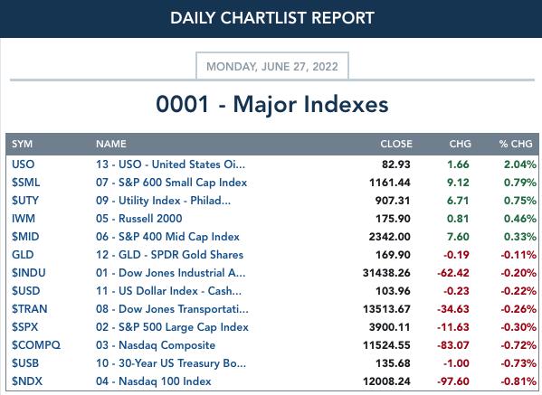The height and width of the screenshot is (395, 542).
Task: Click the $UTY ticker symbol
Action: [25, 201]
